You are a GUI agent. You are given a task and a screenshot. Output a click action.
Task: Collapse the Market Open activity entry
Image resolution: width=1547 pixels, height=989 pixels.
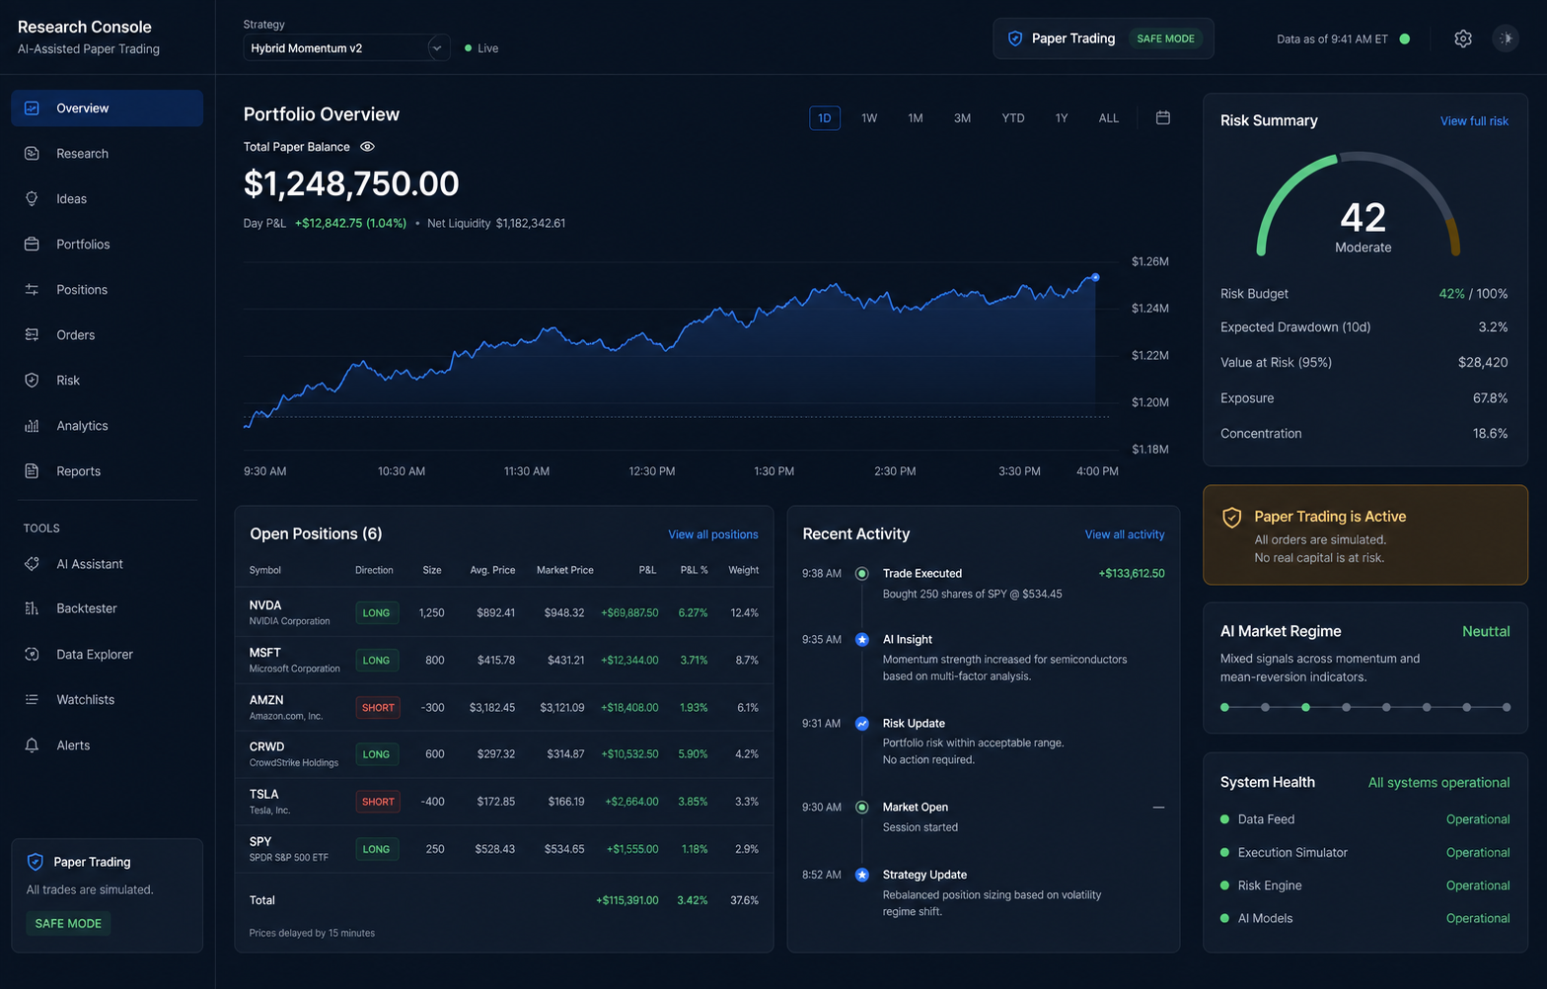pyautogui.click(x=1158, y=808)
